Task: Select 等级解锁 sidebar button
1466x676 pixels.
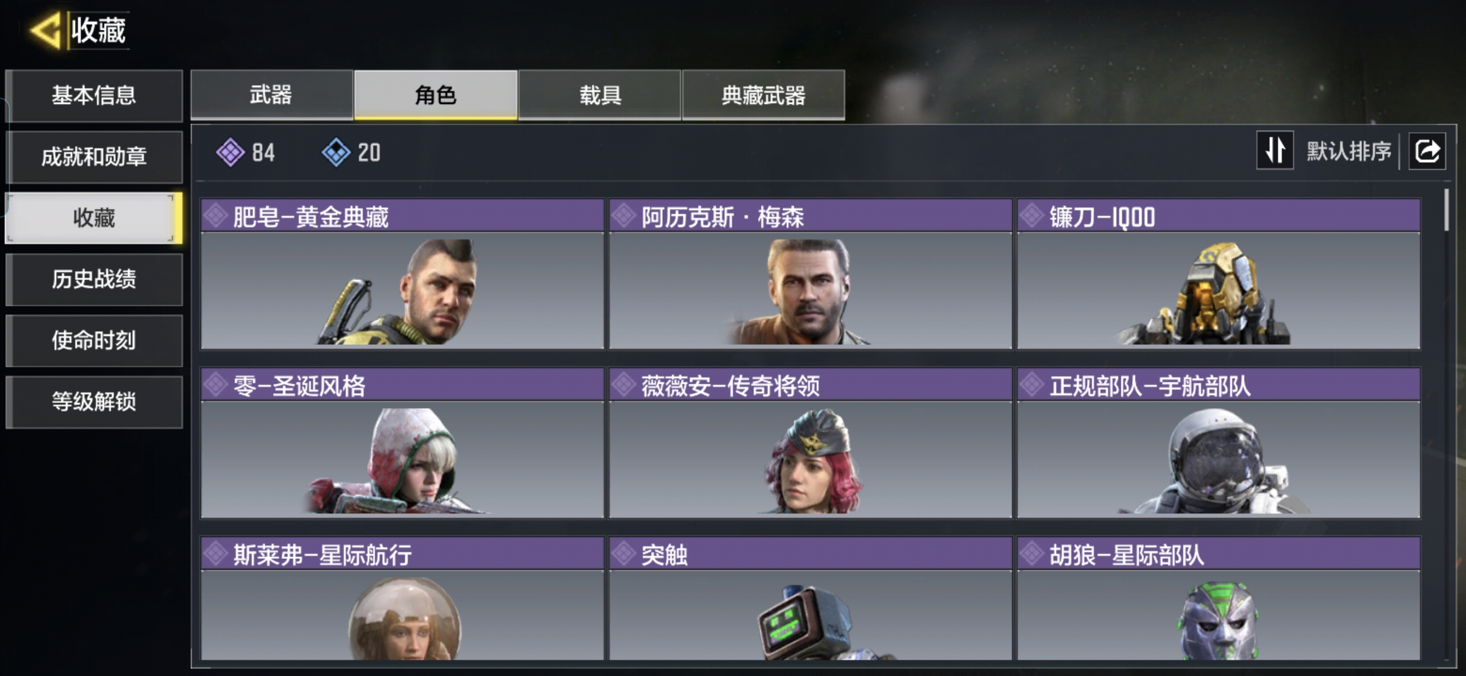Action: click(94, 402)
